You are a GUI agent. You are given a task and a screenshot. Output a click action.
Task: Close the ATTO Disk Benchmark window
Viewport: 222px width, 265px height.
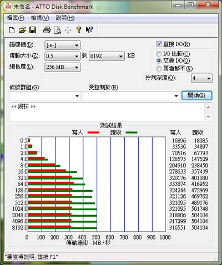pyautogui.click(x=208, y=5)
